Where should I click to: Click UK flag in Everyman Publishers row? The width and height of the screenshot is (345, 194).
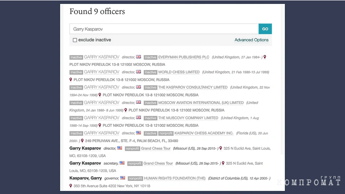[x=138, y=57]
